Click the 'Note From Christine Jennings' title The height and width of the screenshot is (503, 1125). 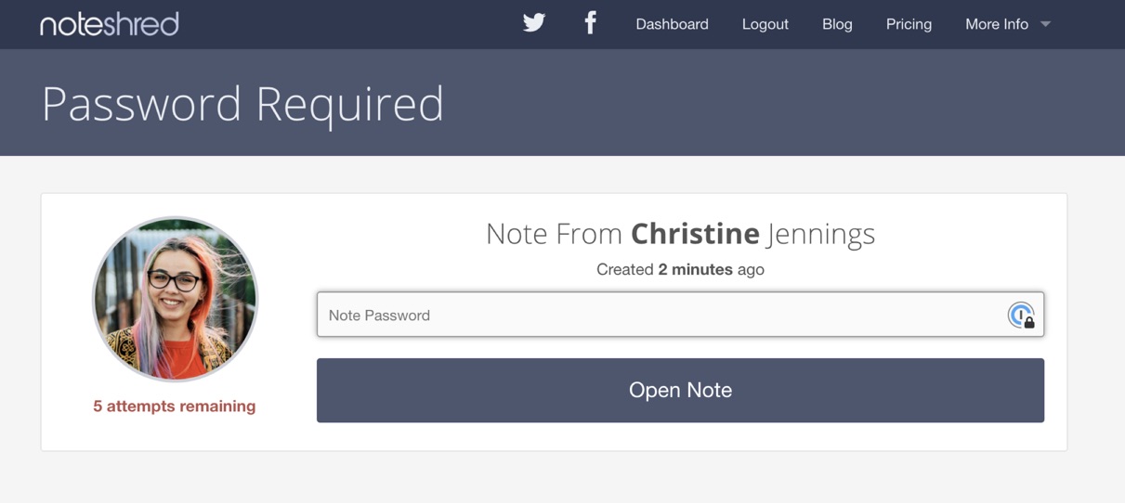(x=680, y=234)
